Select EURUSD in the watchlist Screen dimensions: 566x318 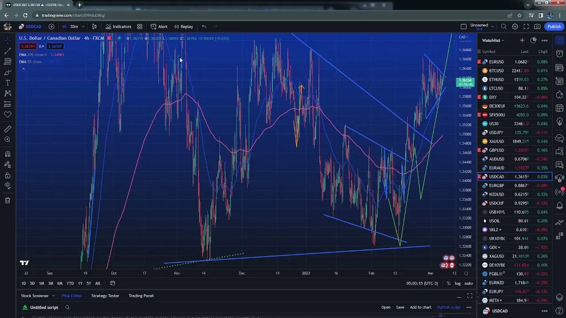tap(515, 62)
